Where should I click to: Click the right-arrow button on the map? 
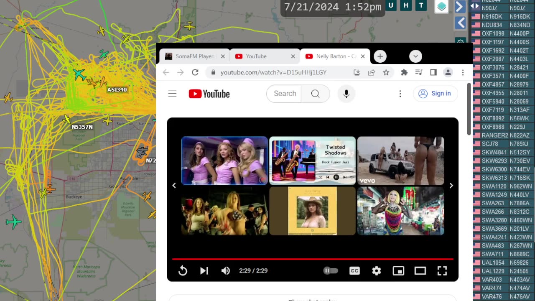(x=459, y=6)
